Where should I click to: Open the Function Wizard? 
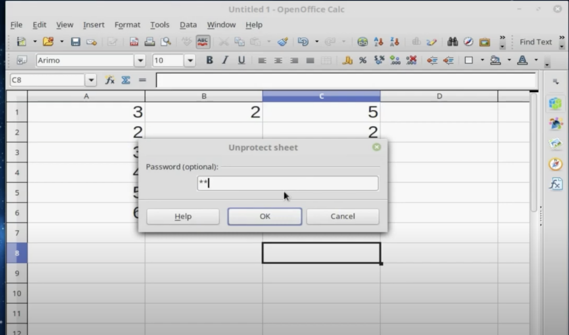click(x=109, y=79)
